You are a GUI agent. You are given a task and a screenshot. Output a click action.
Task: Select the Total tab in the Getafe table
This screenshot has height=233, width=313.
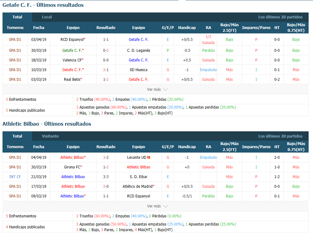[17, 17]
